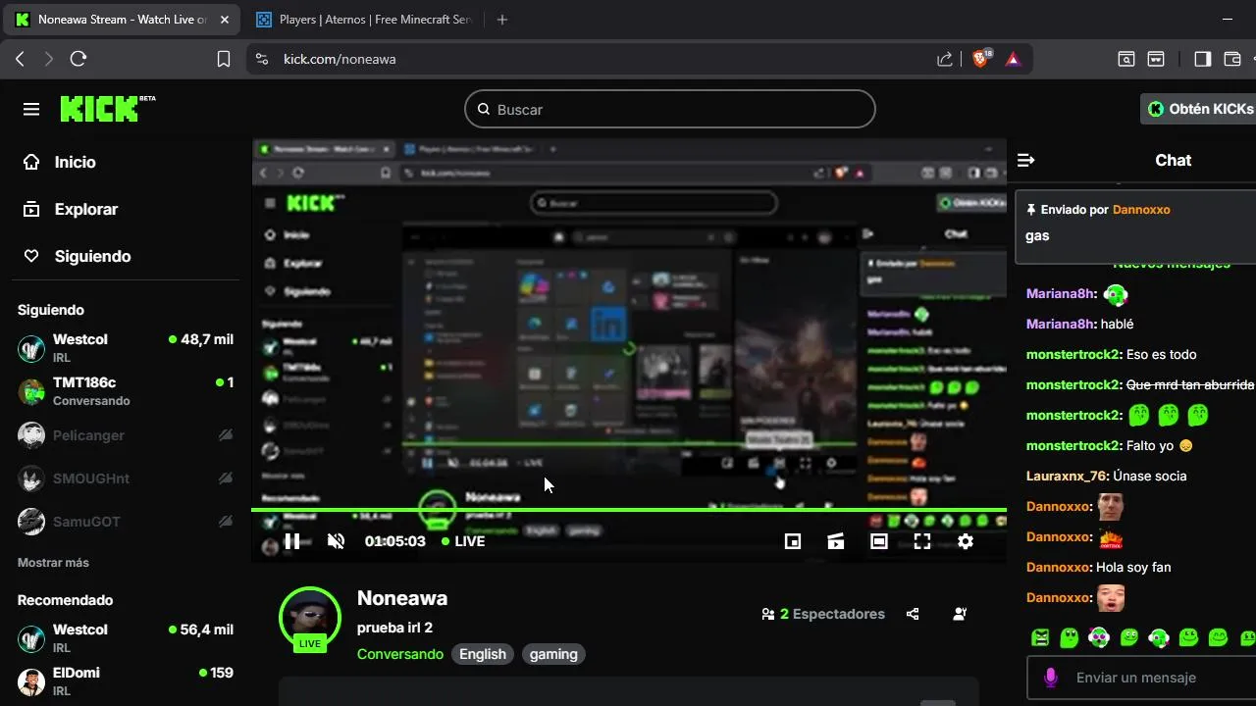
Task: Bookmark this page
Action: [224, 59]
